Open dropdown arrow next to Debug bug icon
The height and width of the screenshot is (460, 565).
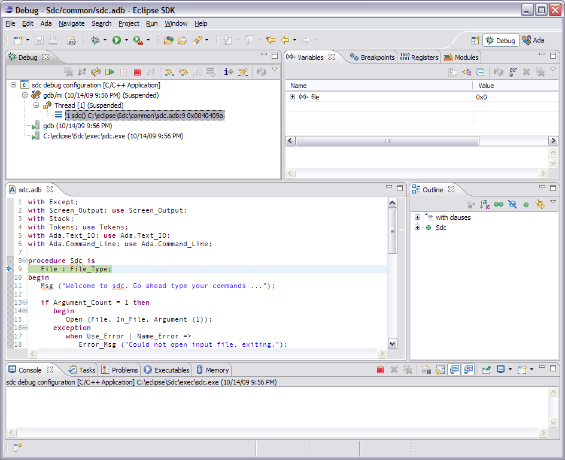[105, 40]
